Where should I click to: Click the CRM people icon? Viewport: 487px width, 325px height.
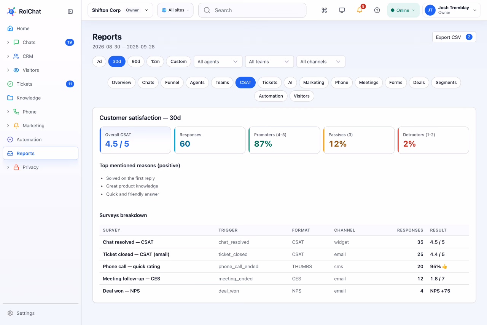(x=16, y=56)
